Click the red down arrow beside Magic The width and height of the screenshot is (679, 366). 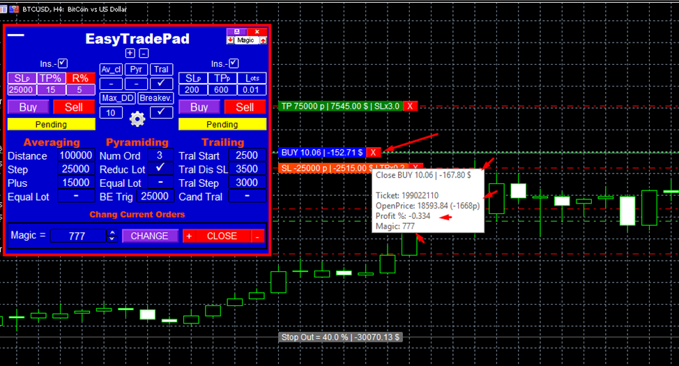230,40
